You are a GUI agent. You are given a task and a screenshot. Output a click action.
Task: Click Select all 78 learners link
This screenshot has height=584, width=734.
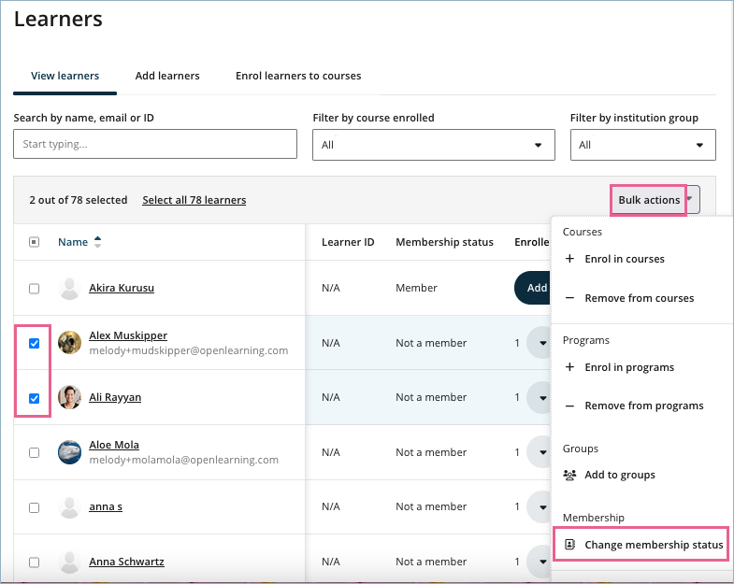194,200
